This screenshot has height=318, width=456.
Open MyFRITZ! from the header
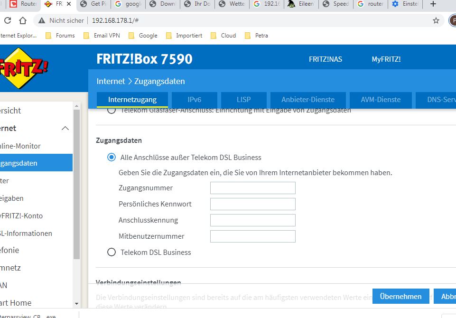386,59
